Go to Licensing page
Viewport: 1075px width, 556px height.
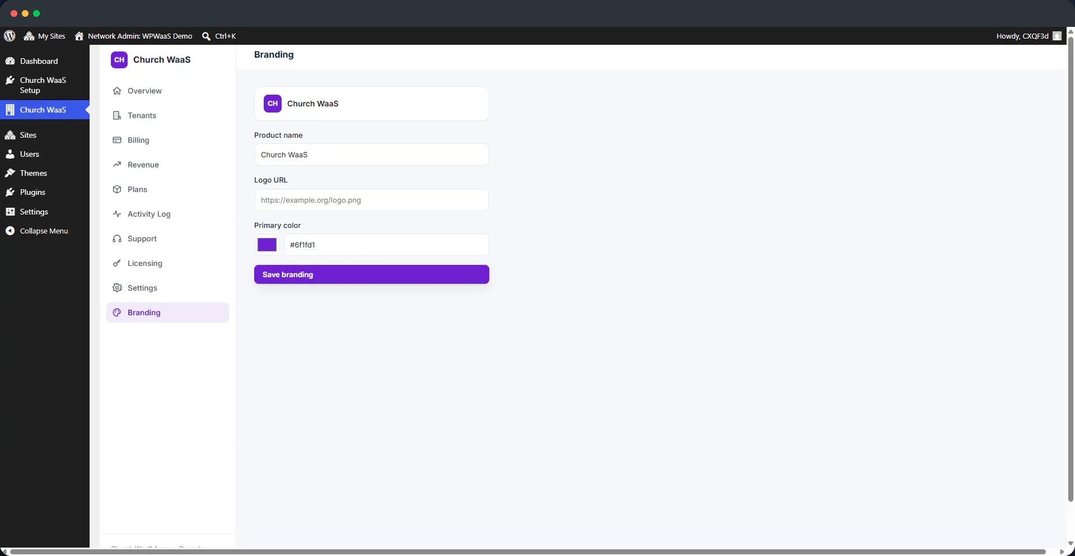click(x=167, y=263)
